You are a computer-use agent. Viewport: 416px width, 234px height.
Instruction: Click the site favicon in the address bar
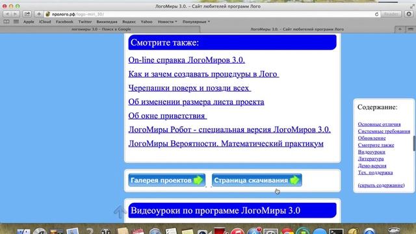click(x=47, y=14)
